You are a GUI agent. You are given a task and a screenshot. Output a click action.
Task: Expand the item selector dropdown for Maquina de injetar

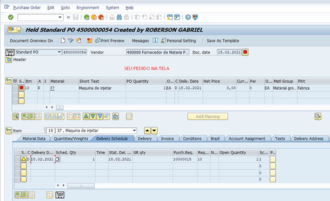[x=134, y=131]
